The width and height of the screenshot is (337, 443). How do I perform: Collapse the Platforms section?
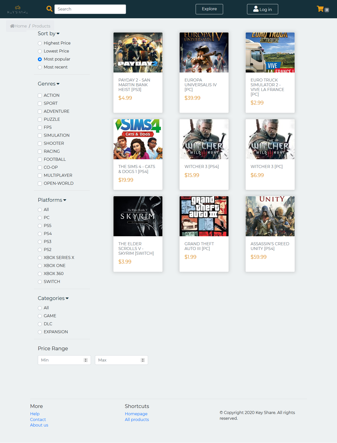coord(52,200)
